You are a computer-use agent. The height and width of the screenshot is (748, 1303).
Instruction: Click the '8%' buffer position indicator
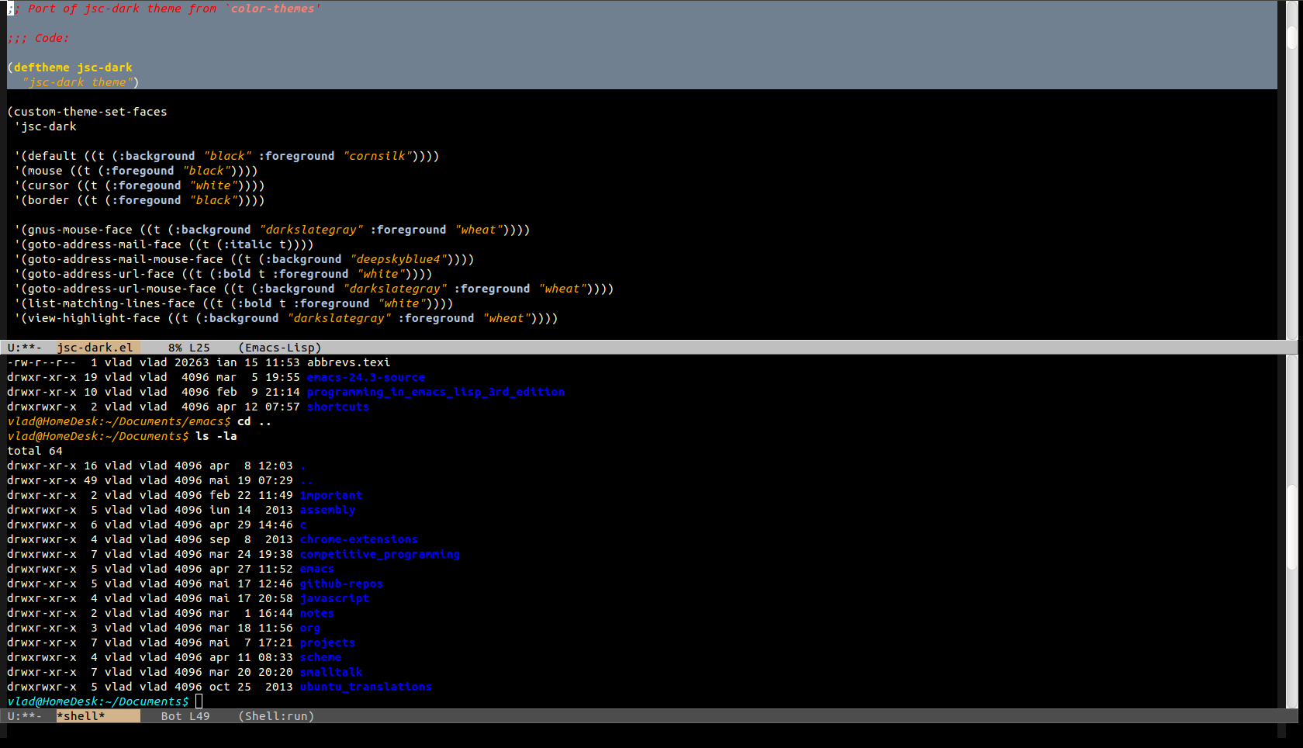(x=175, y=348)
